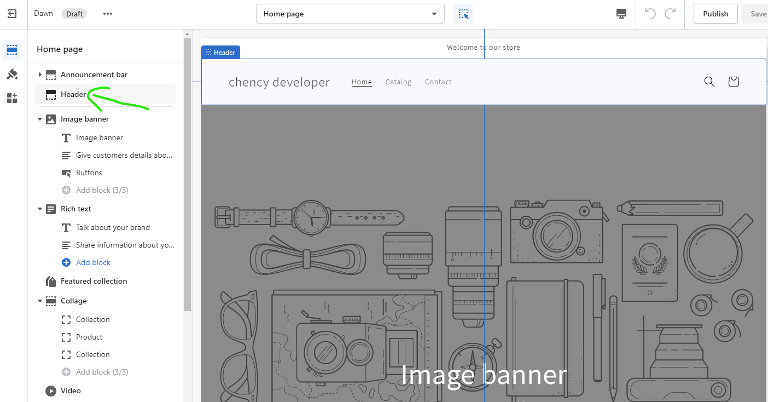This screenshot has height=402, width=768.
Task: Click the exit editor icon
Action: coord(12,14)
